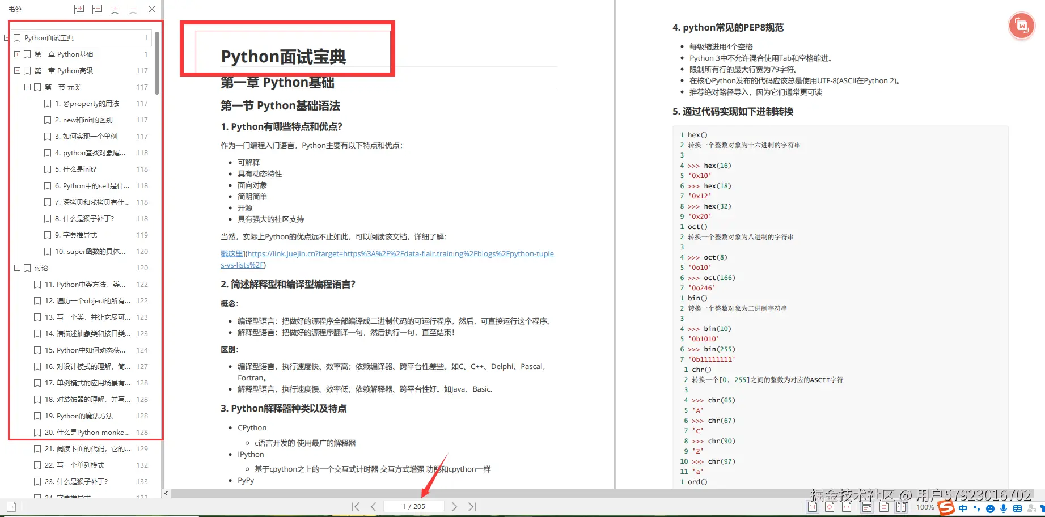
Task: Toggle the soft keyboard in input tray
Action: 1018,508
